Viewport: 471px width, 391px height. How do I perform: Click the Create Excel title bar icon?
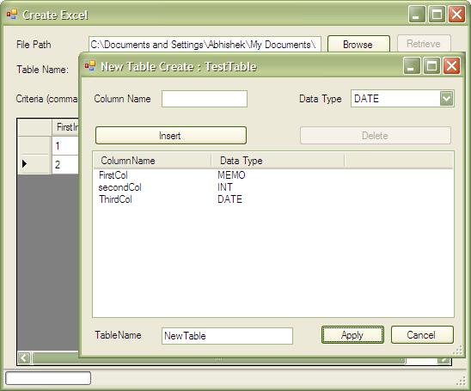click(12, 14)
